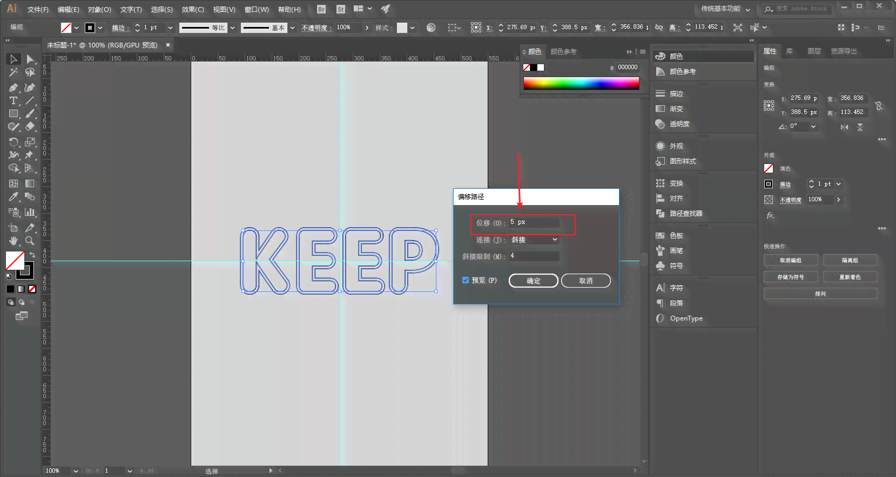Open the 效果(C) menu
Viewport: 896px width, 477px height.
[193, 10]
